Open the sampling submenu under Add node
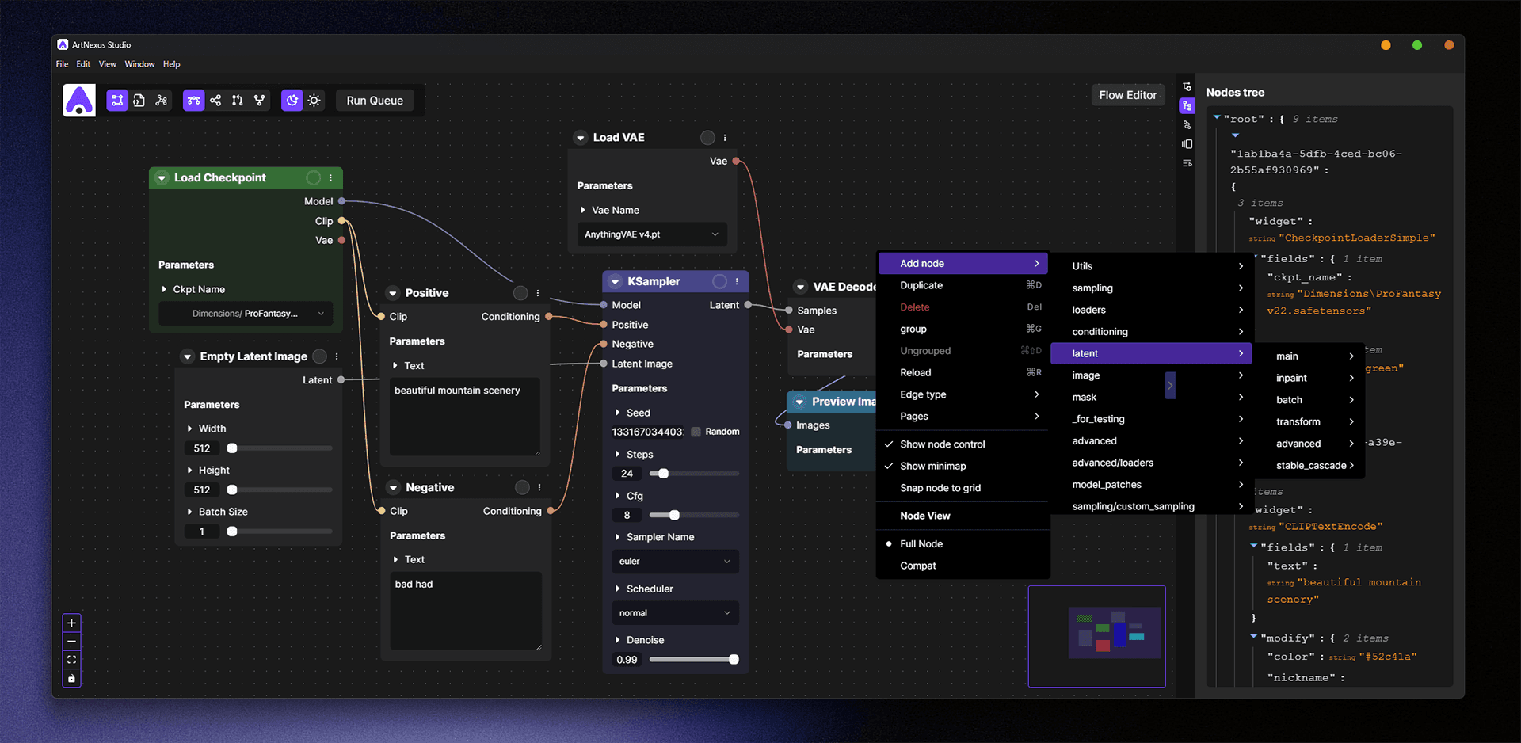Viewport: 1521px width, 743px height. tap(1152, 288)
